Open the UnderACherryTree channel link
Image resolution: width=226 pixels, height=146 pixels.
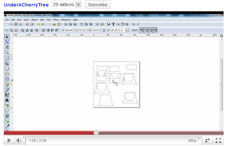click(x=26, y=5)
